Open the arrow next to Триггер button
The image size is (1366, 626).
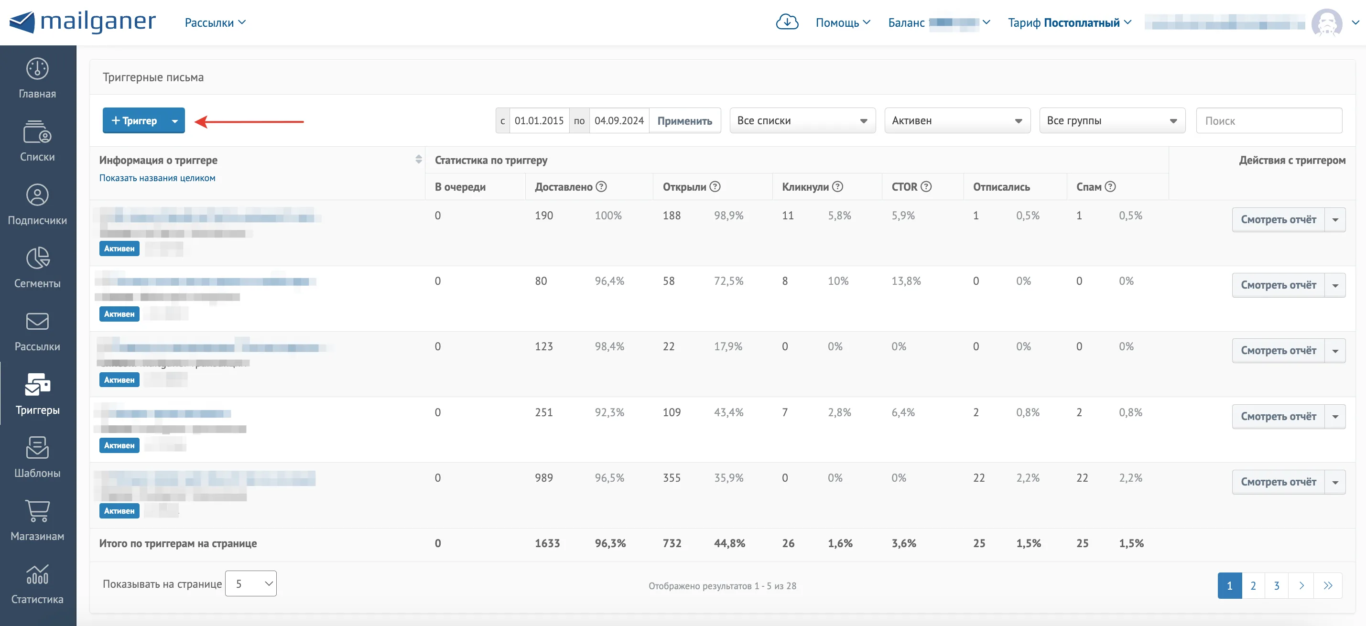tap(174, 121)
